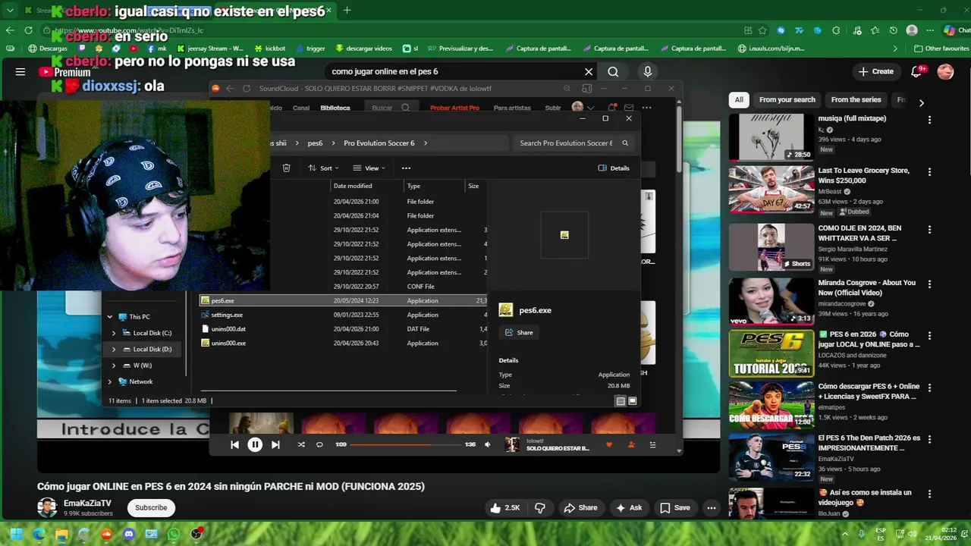Like the YouTube video

tap(504, 508)
